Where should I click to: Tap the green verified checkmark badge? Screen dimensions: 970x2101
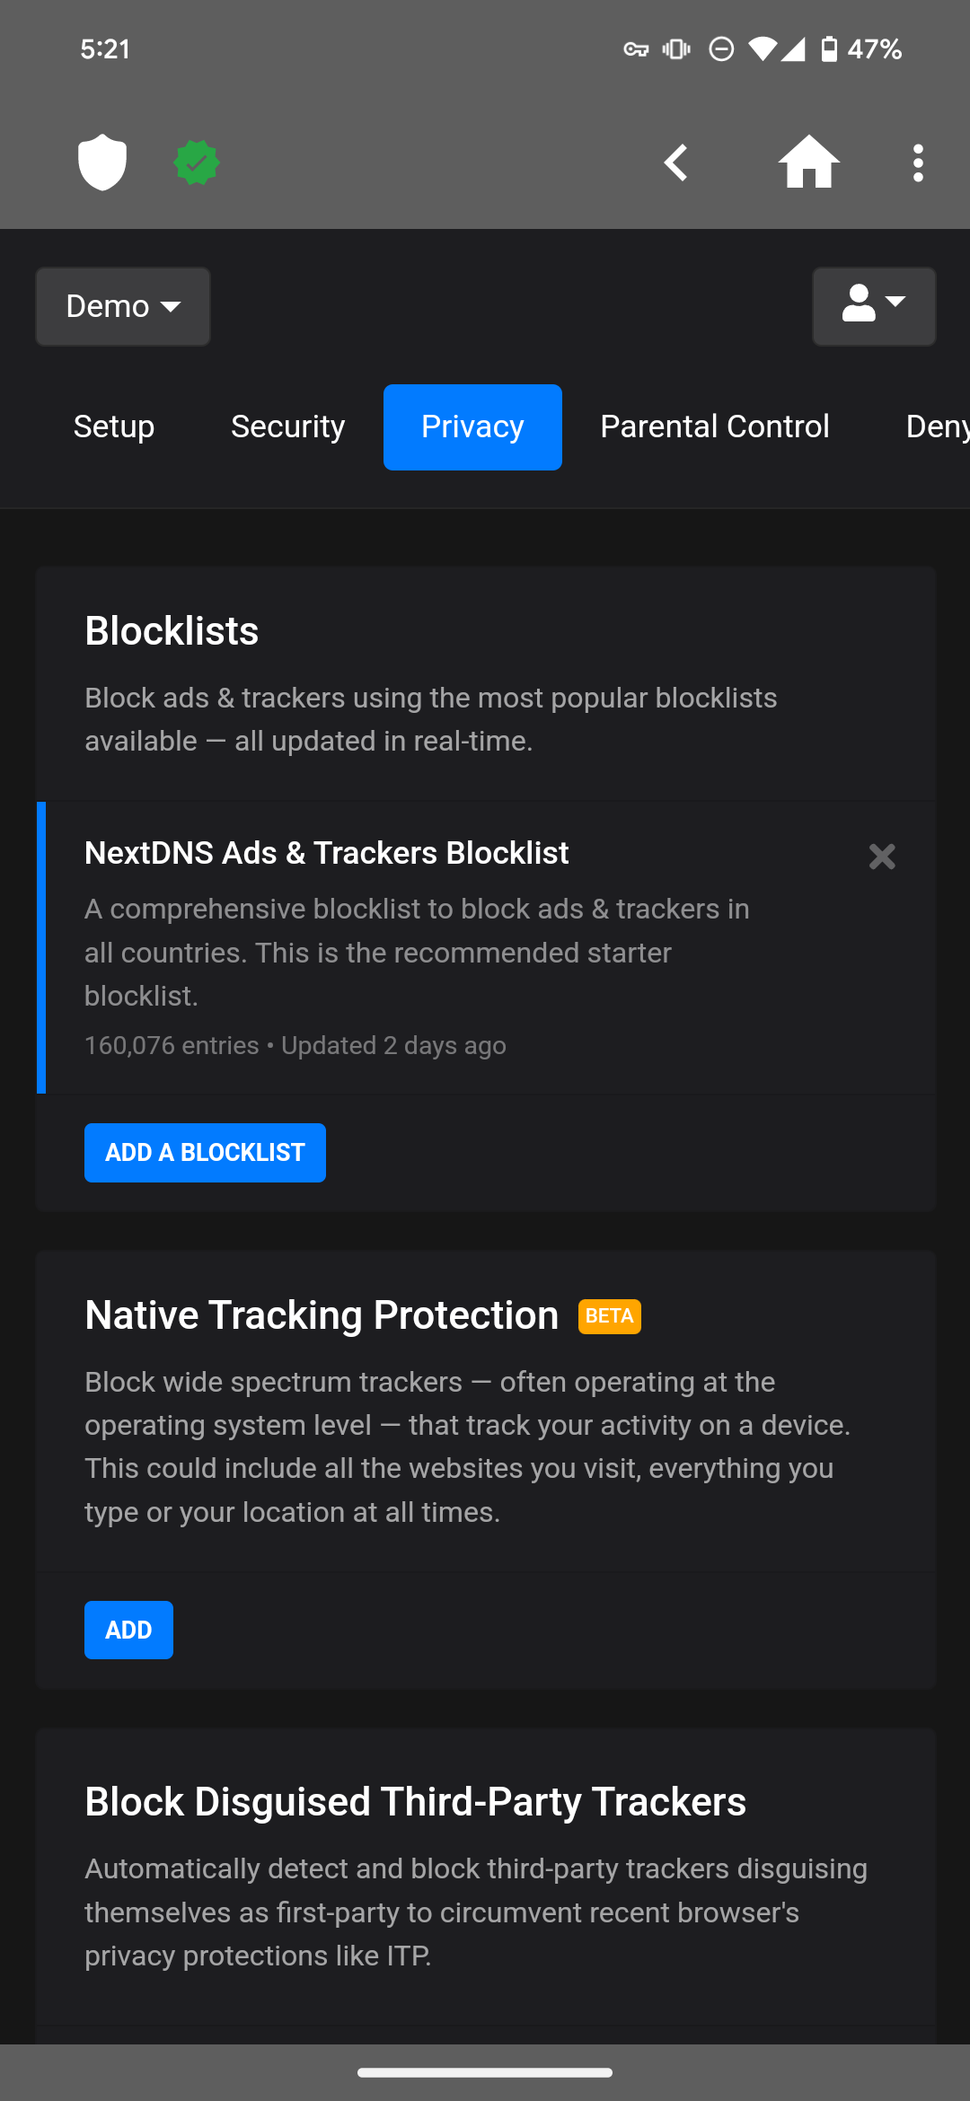pos(197,163)
